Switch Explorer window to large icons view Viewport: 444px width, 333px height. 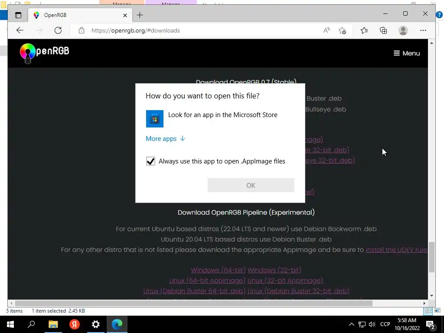click(437, 311)
